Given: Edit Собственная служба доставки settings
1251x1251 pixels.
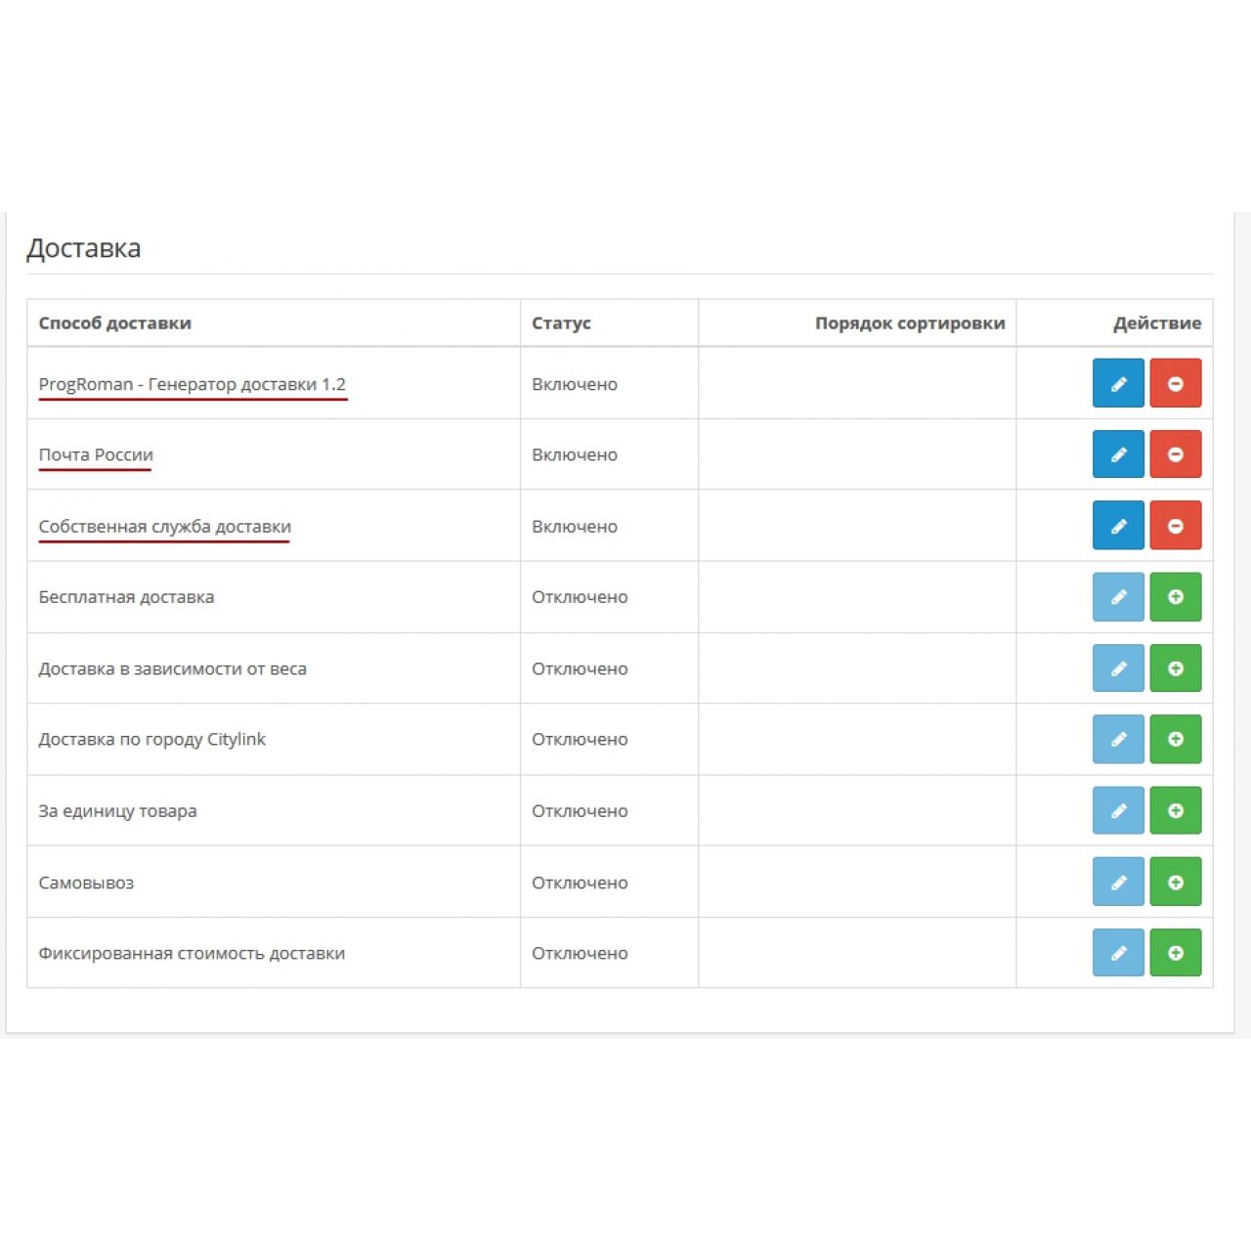Looking at the screenshot, I should point(1118,526).
